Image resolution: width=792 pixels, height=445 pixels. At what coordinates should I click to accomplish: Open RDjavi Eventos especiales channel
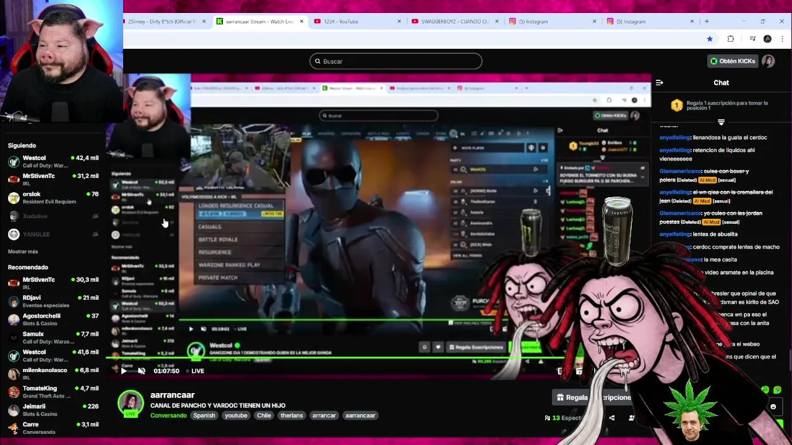(53, 302)
